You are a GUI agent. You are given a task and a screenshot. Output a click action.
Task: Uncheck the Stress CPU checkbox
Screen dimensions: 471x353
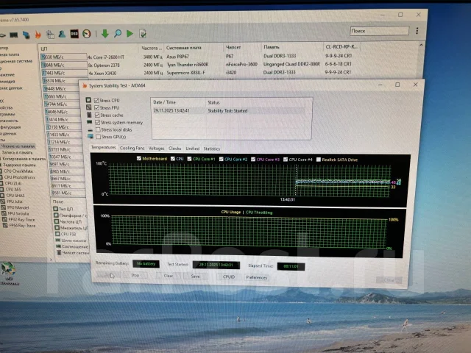pyautogui.click(x=96, y=100)
